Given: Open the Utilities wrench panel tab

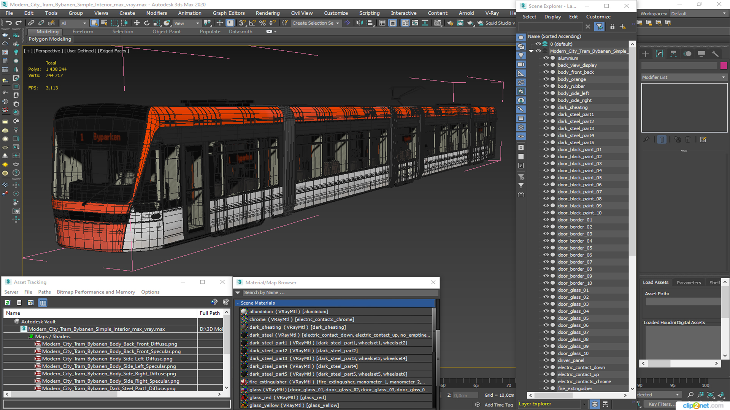Looking at the screenshot, I should pos(715,54).
